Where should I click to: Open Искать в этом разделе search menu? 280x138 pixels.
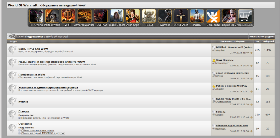click(261, 36)
